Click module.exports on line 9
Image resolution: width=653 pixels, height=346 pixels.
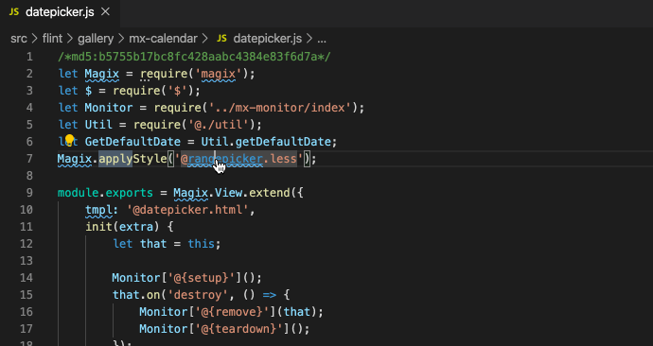105,193
